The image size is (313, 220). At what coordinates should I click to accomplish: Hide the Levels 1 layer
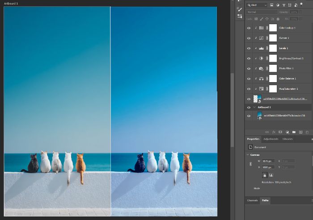[x=249, y=49]
